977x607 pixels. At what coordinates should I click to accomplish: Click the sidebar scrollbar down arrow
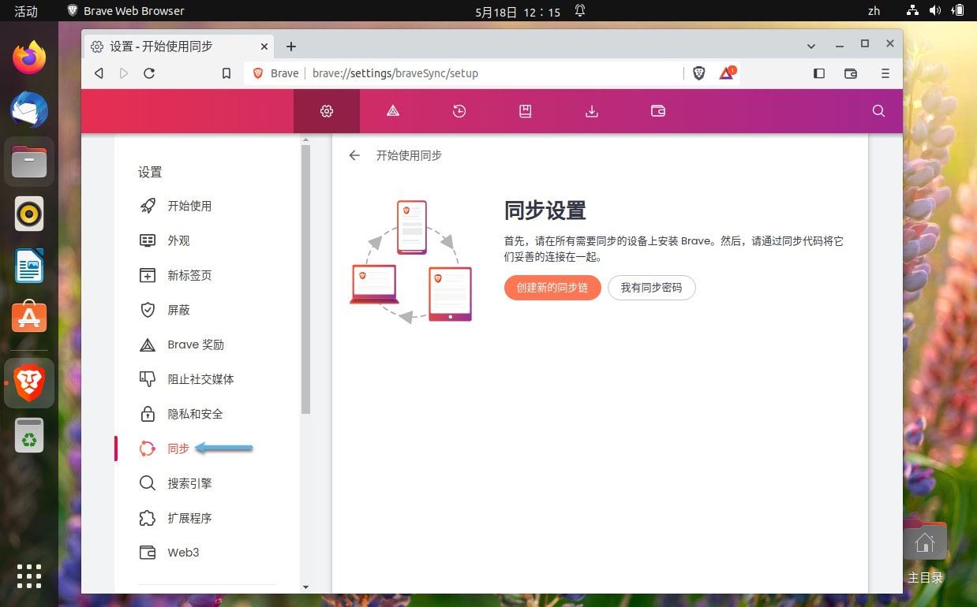[306, 587]
